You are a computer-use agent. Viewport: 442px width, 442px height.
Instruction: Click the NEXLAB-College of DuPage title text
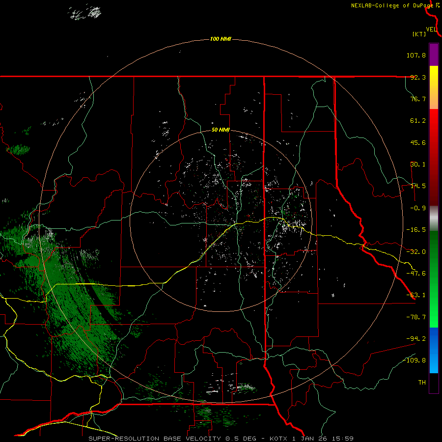[392, 5]
